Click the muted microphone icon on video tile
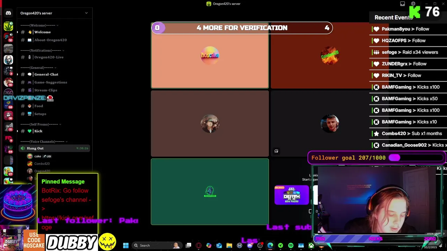The width and height of the screenshot is (447, 251). (276, 151)
